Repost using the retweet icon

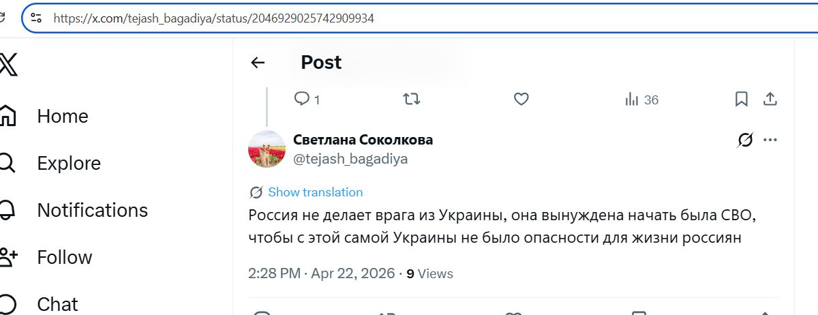coord(412,100)
